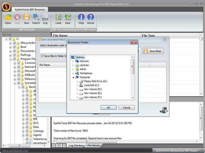Select the Network icon in folder tree

pos(77,61)
